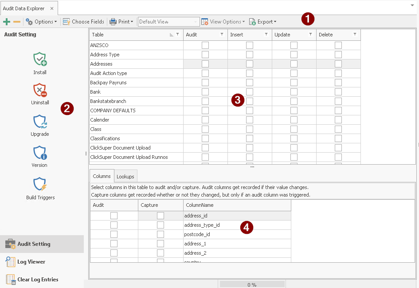The image size is (419, 288).
Task: Open the Print dropdown arrow
Action: (132, 22)
